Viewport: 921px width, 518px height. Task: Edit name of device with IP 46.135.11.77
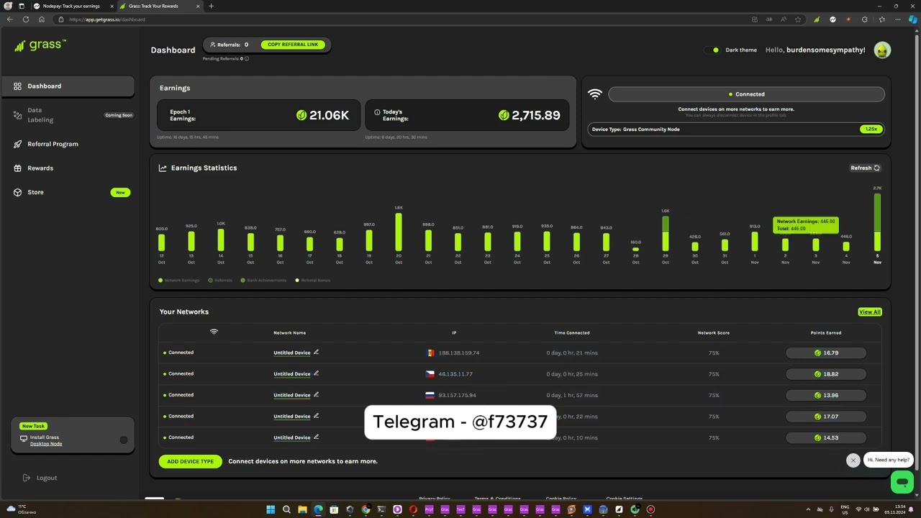(x=316, y=373)
